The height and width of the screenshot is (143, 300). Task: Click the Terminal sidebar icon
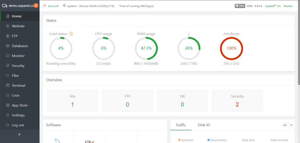pyautogui.click(x=8, y=85)
